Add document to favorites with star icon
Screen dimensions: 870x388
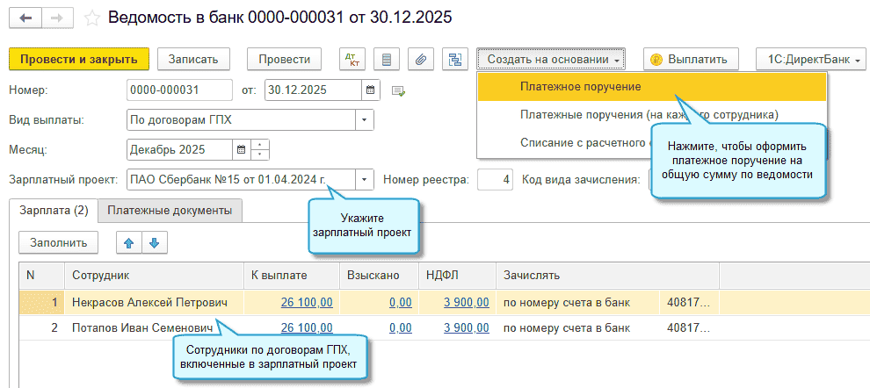pyautogui.click(x=91, y=18)
